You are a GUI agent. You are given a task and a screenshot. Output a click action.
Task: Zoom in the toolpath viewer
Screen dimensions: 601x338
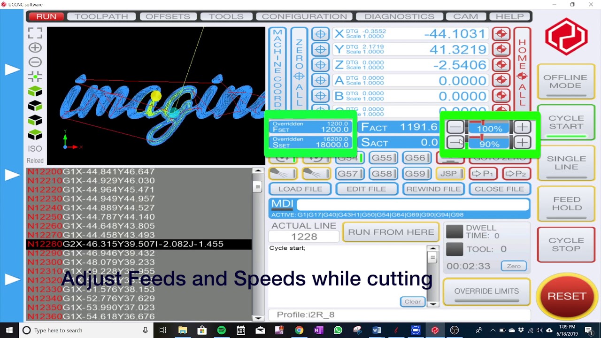(x=35, y=47)
